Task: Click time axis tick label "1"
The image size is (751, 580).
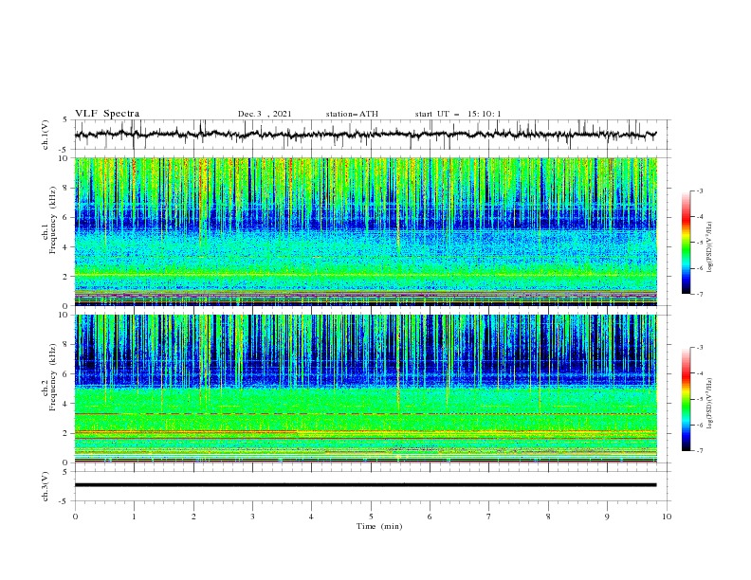Action: coord(134,517)
